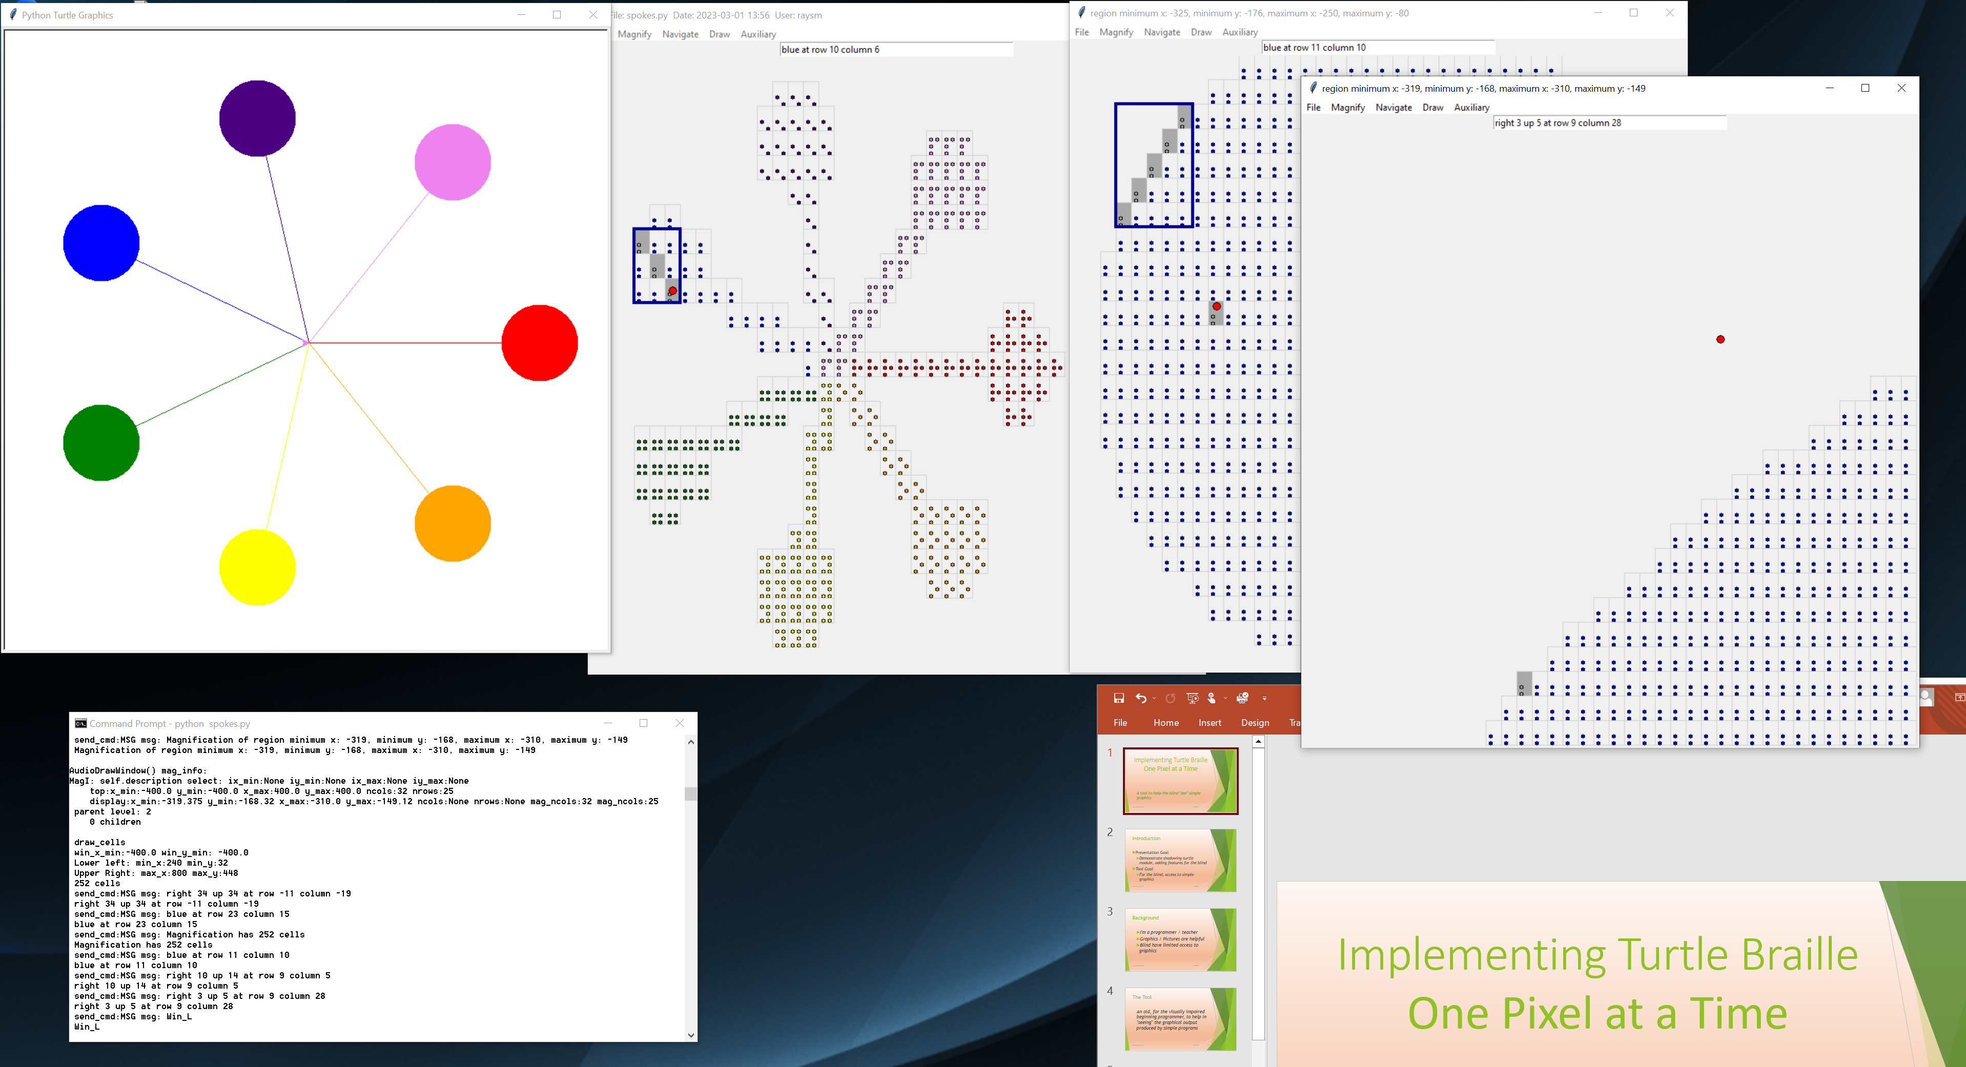
Task: Switch to the PowerPoint Design tab
Action: (x=1255, y=722)
